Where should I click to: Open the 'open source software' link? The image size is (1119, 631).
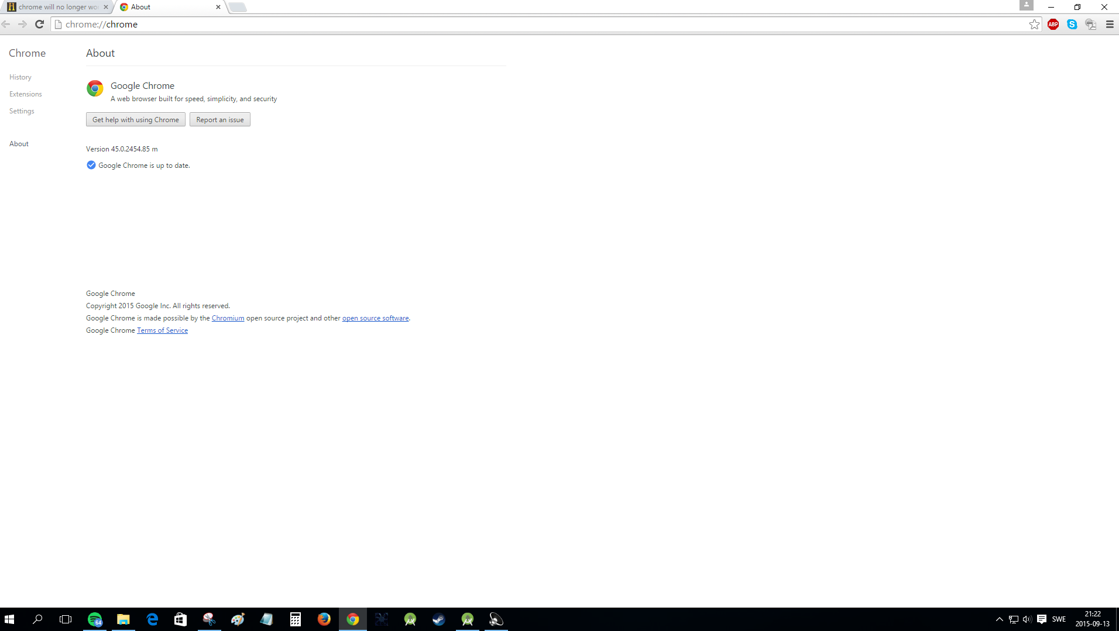coord(375,318)
